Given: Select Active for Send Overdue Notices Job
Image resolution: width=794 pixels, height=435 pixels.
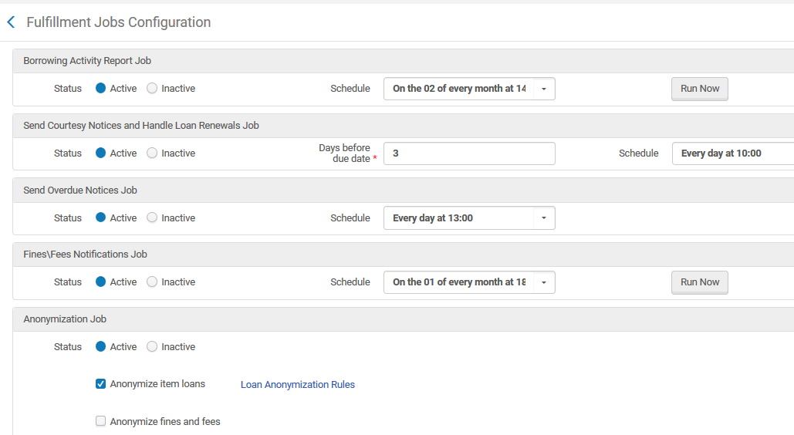Looking at the screenshot, I should point(100,218).
